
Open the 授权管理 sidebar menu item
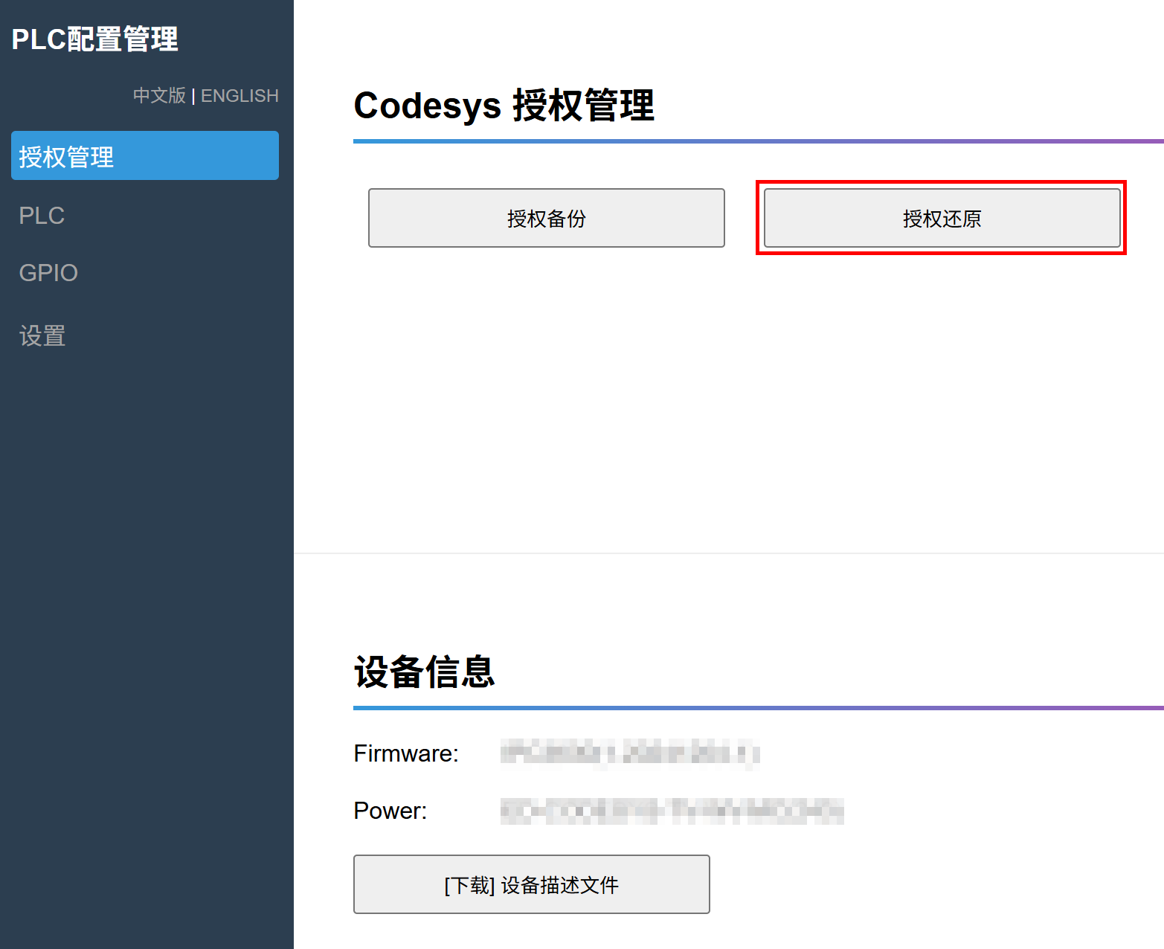click(x=144, y=156)
